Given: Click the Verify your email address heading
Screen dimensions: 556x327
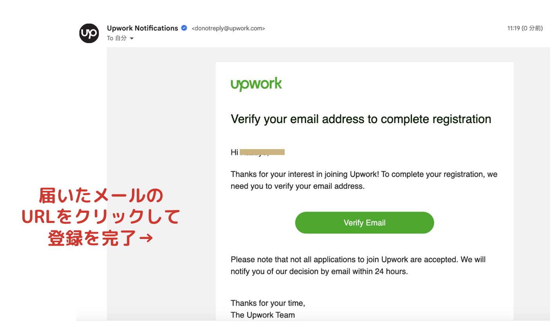Looking at the screenshot, I should click(x=361, y=119).
